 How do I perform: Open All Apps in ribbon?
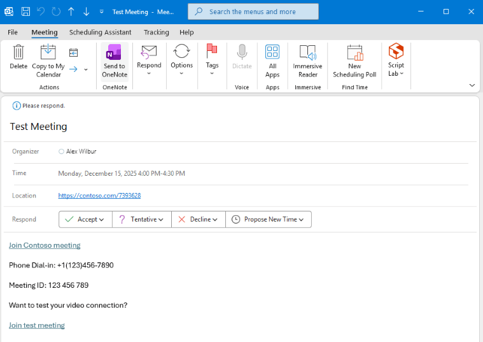(272, 61)
